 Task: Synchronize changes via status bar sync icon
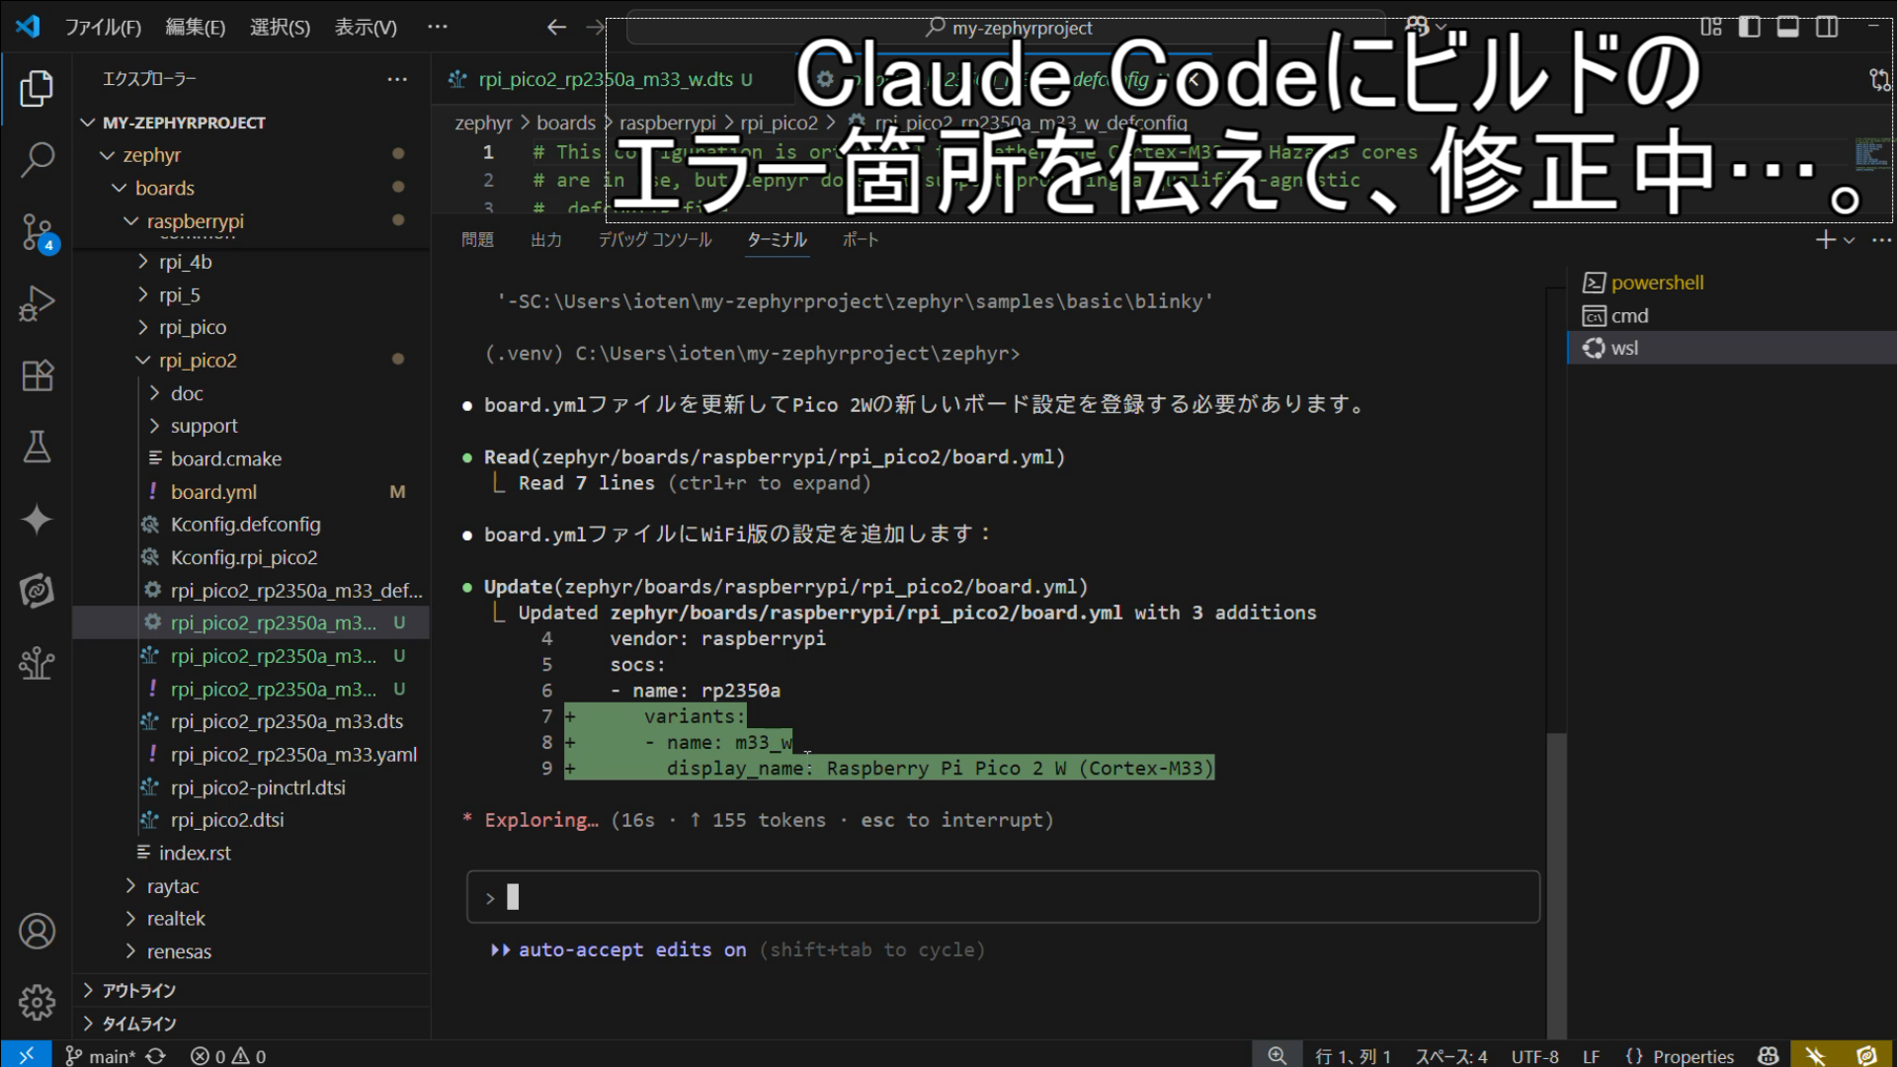155,1056
